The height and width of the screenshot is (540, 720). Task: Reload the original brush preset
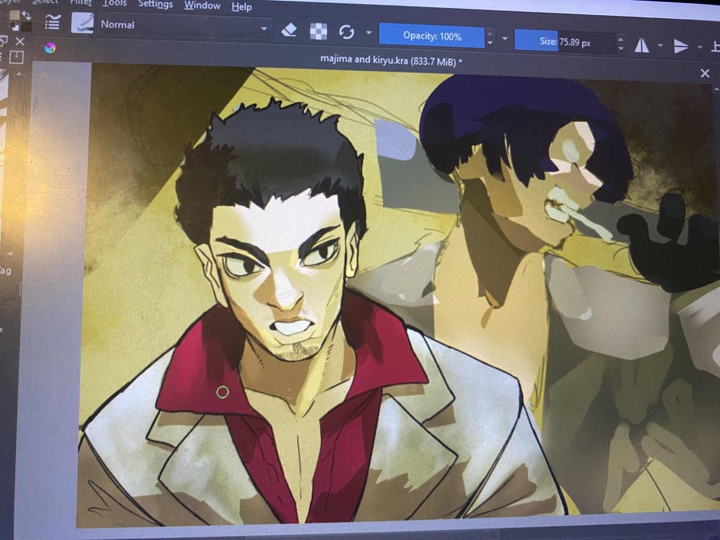347,32
